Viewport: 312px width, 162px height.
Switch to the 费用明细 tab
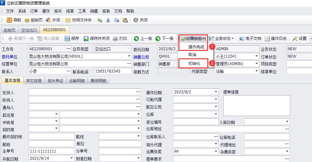point(98,81)
